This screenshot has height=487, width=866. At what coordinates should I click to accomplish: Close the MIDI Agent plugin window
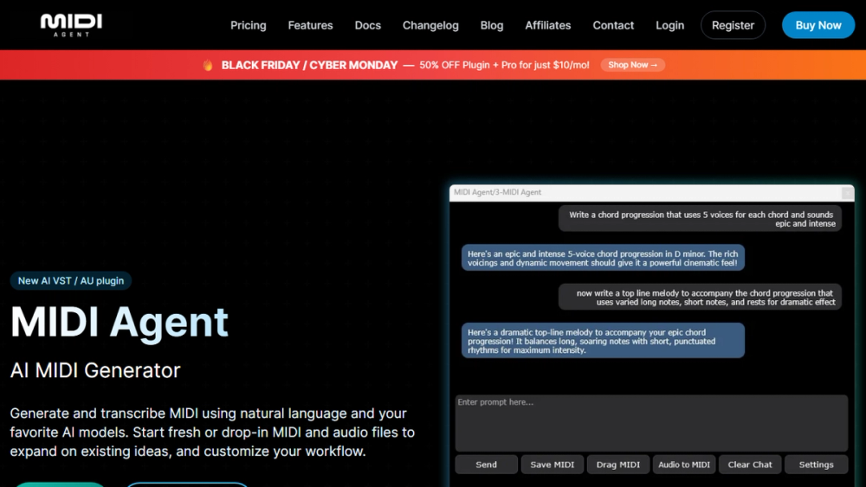(847, 193)
